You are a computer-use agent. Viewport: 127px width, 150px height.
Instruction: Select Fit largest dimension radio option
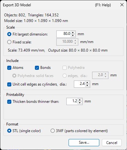(x=9, y=34)
